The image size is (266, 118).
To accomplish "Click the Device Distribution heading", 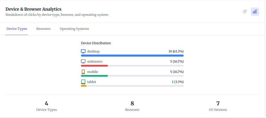I will 96,43.
